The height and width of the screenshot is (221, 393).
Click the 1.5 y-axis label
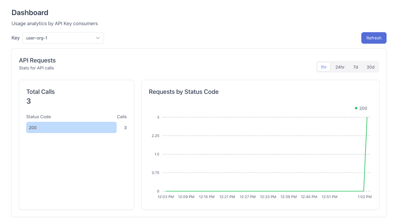coord(157,154)
